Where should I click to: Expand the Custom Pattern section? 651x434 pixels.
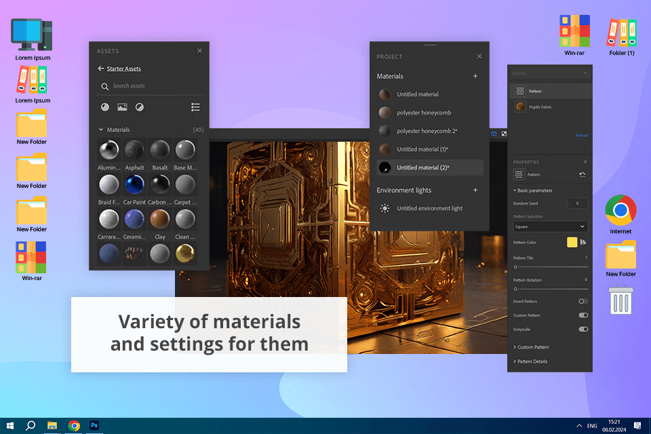[515, 347]
